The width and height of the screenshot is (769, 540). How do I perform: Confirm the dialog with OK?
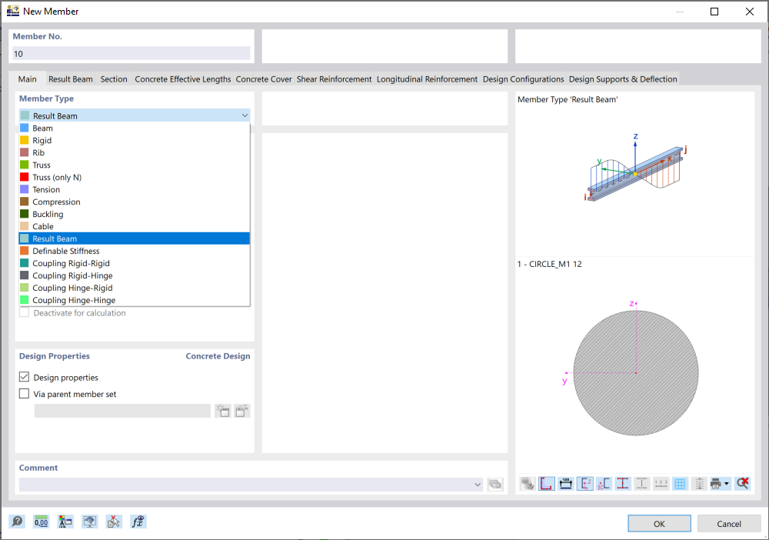pos(659,523)
